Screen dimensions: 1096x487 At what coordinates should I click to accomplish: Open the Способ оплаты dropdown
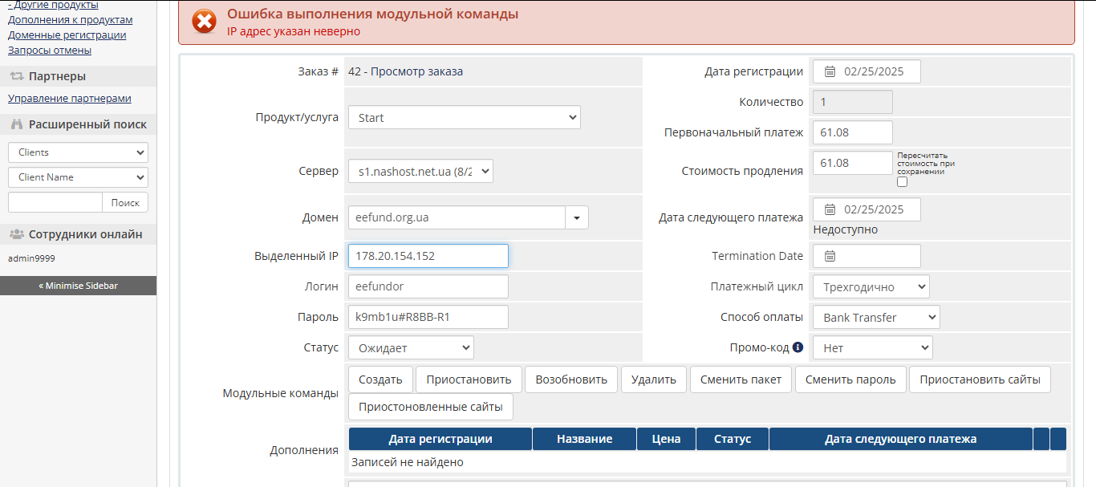tap(875, 316)
